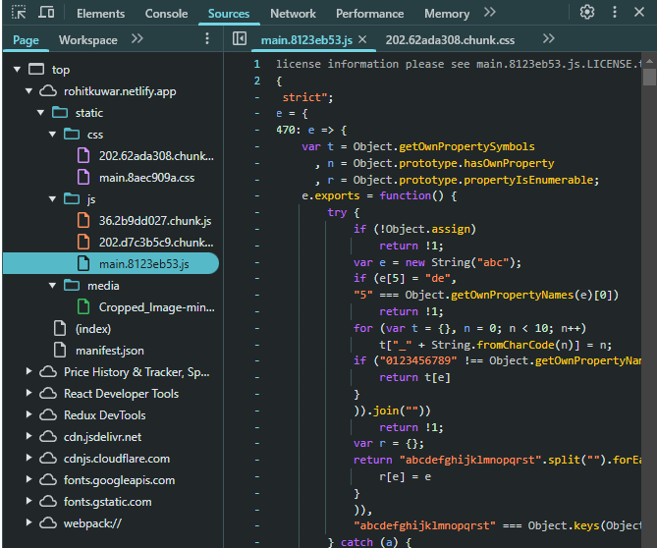Close the main.8123eb53.js editor tab
Viewport: 657px width, 548px height.
[x=361, y=40]
